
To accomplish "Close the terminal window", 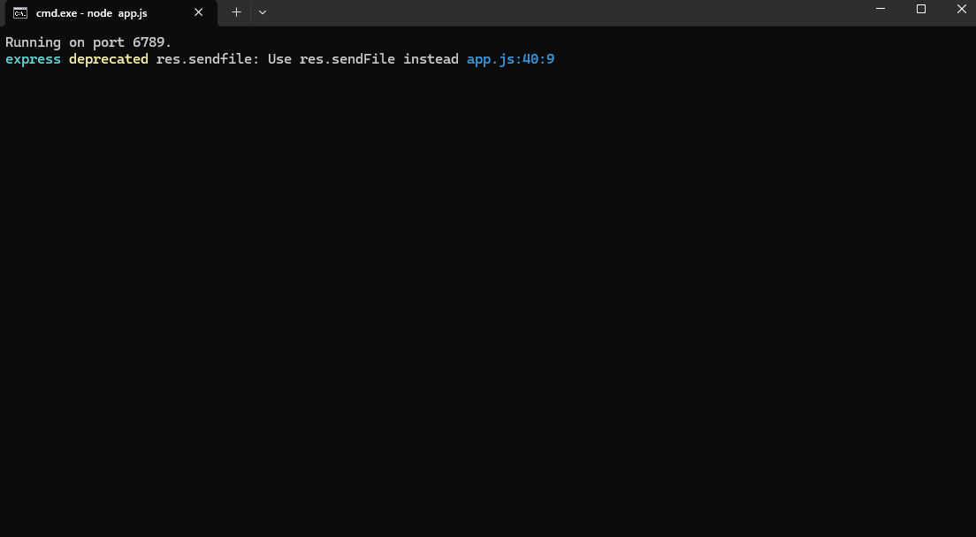I will pos(962,9).
